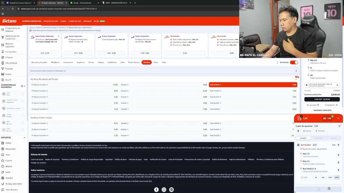
Task: Go back with the browser arrow
Action: [x=3, y=9]
